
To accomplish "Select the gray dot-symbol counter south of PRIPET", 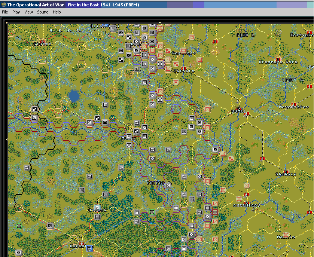I will pyautogui.click(x=176, y=208).
